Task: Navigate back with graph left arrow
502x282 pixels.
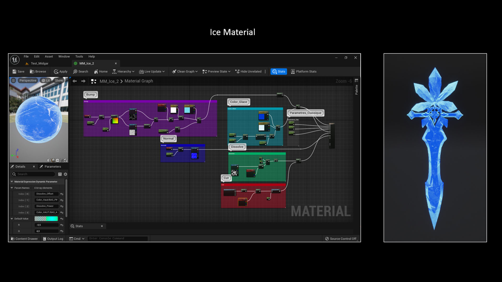Action: (75, 81)
